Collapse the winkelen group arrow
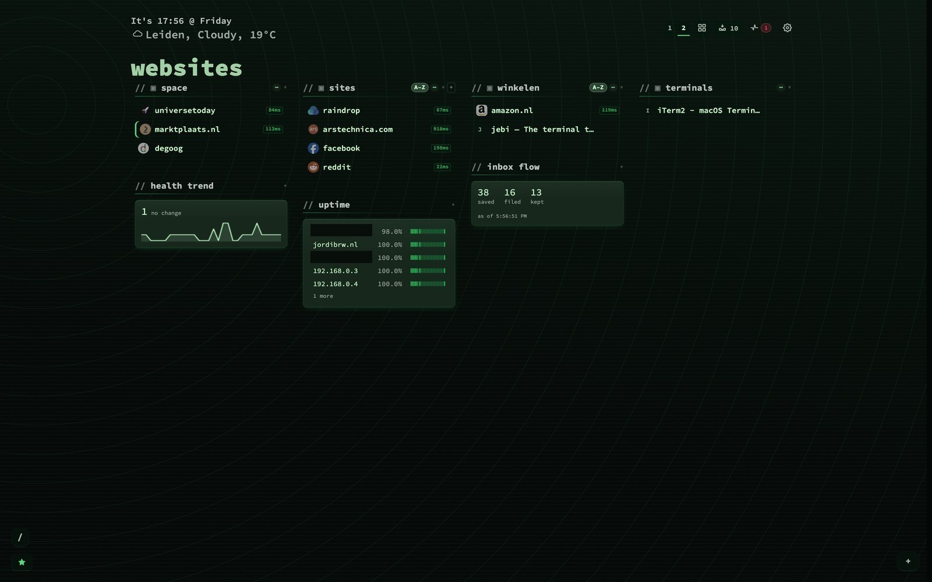This screenshot has height=582, width=932. 622,88
